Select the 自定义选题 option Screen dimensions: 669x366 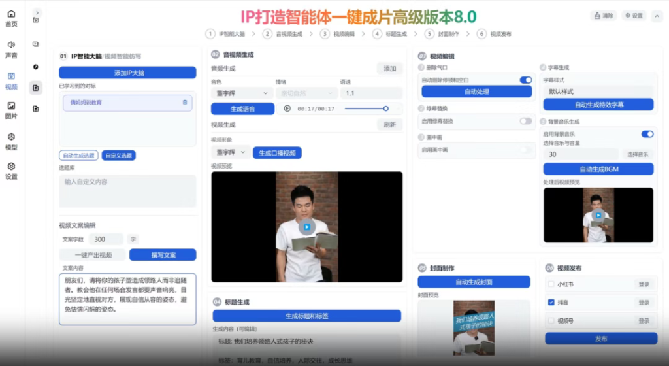(x=119, y=156)
